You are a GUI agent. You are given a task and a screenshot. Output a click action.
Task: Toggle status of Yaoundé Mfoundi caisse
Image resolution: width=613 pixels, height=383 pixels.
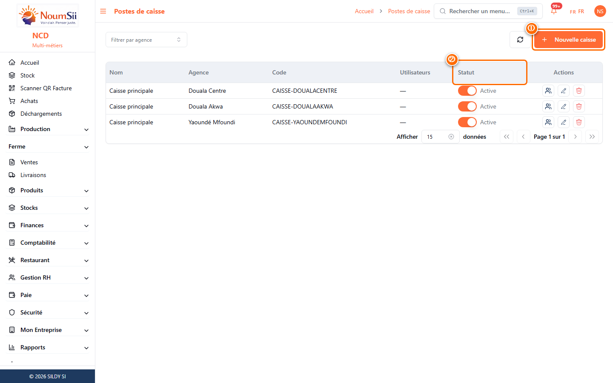[x=467, y=122]
